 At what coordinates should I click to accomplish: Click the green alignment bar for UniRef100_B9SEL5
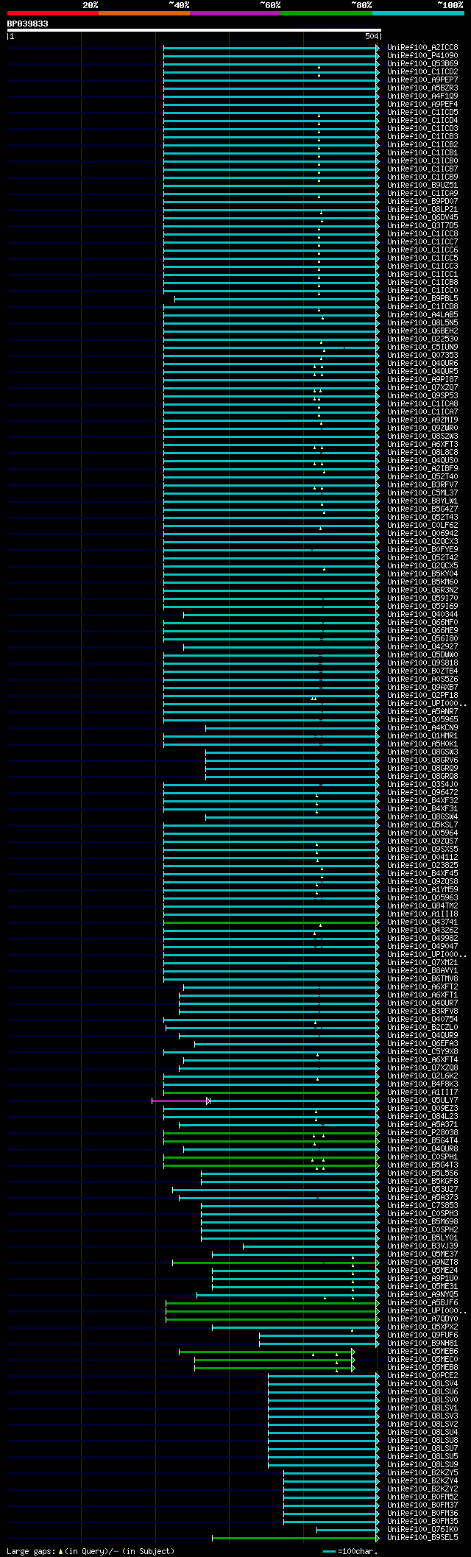(x=295, y=1538)
